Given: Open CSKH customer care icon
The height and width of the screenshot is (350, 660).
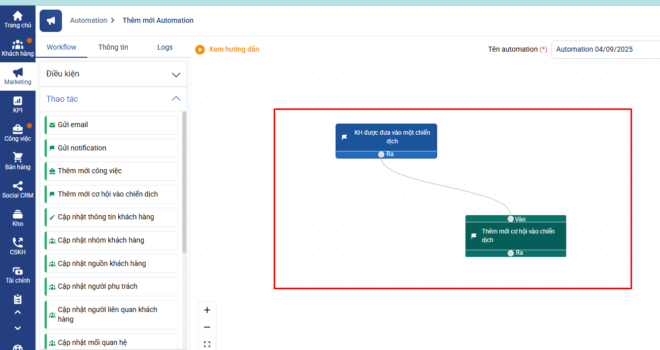Looking at the screenshot, I should coord(18,246).
